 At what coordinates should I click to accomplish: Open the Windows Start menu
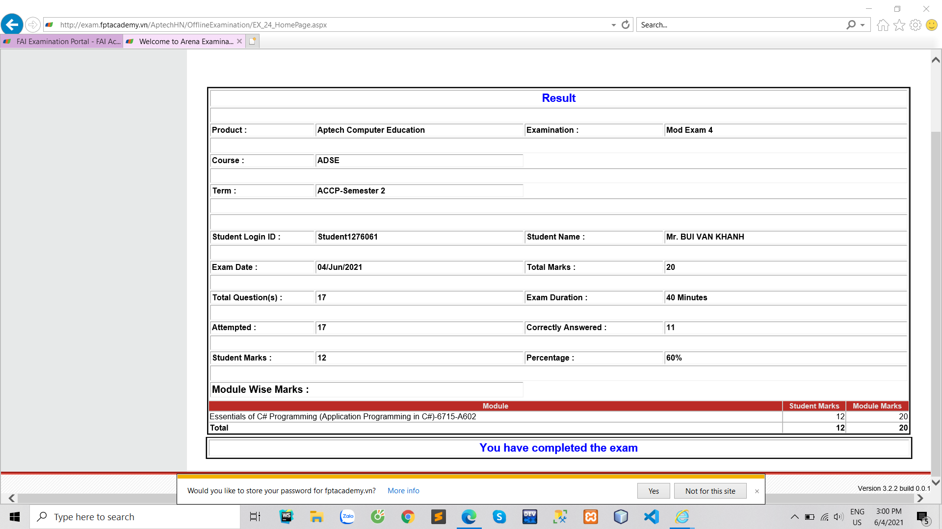pyautogui.click(x=15, y=517)
